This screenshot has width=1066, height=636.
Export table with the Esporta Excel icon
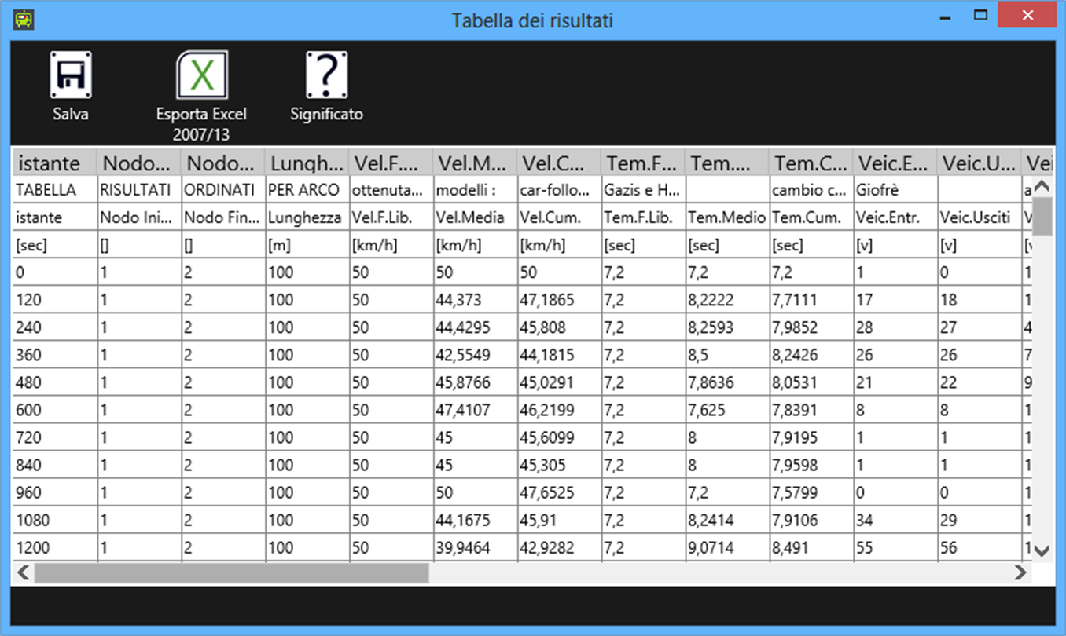(x=202, y=75)
